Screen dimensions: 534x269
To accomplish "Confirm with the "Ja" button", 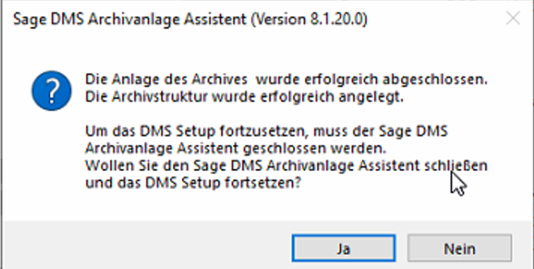I will [344, 249].
